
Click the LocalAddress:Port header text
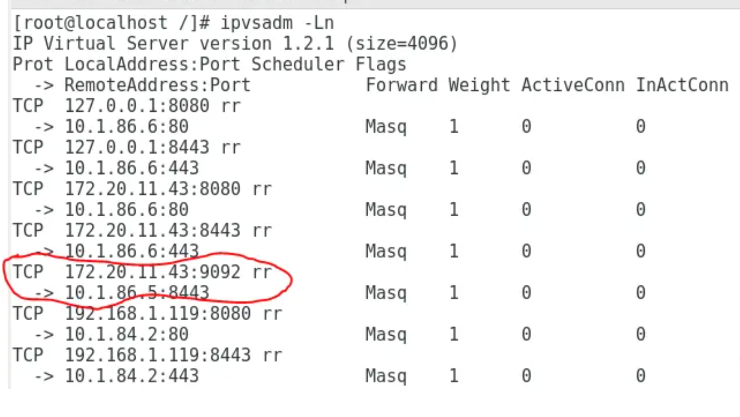click(153, 64)
